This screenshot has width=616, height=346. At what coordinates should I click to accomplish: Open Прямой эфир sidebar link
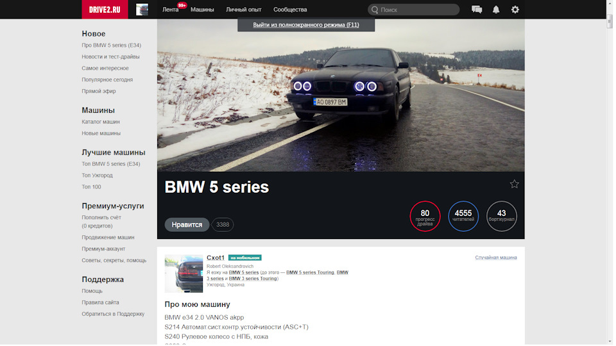coord(99,91)
